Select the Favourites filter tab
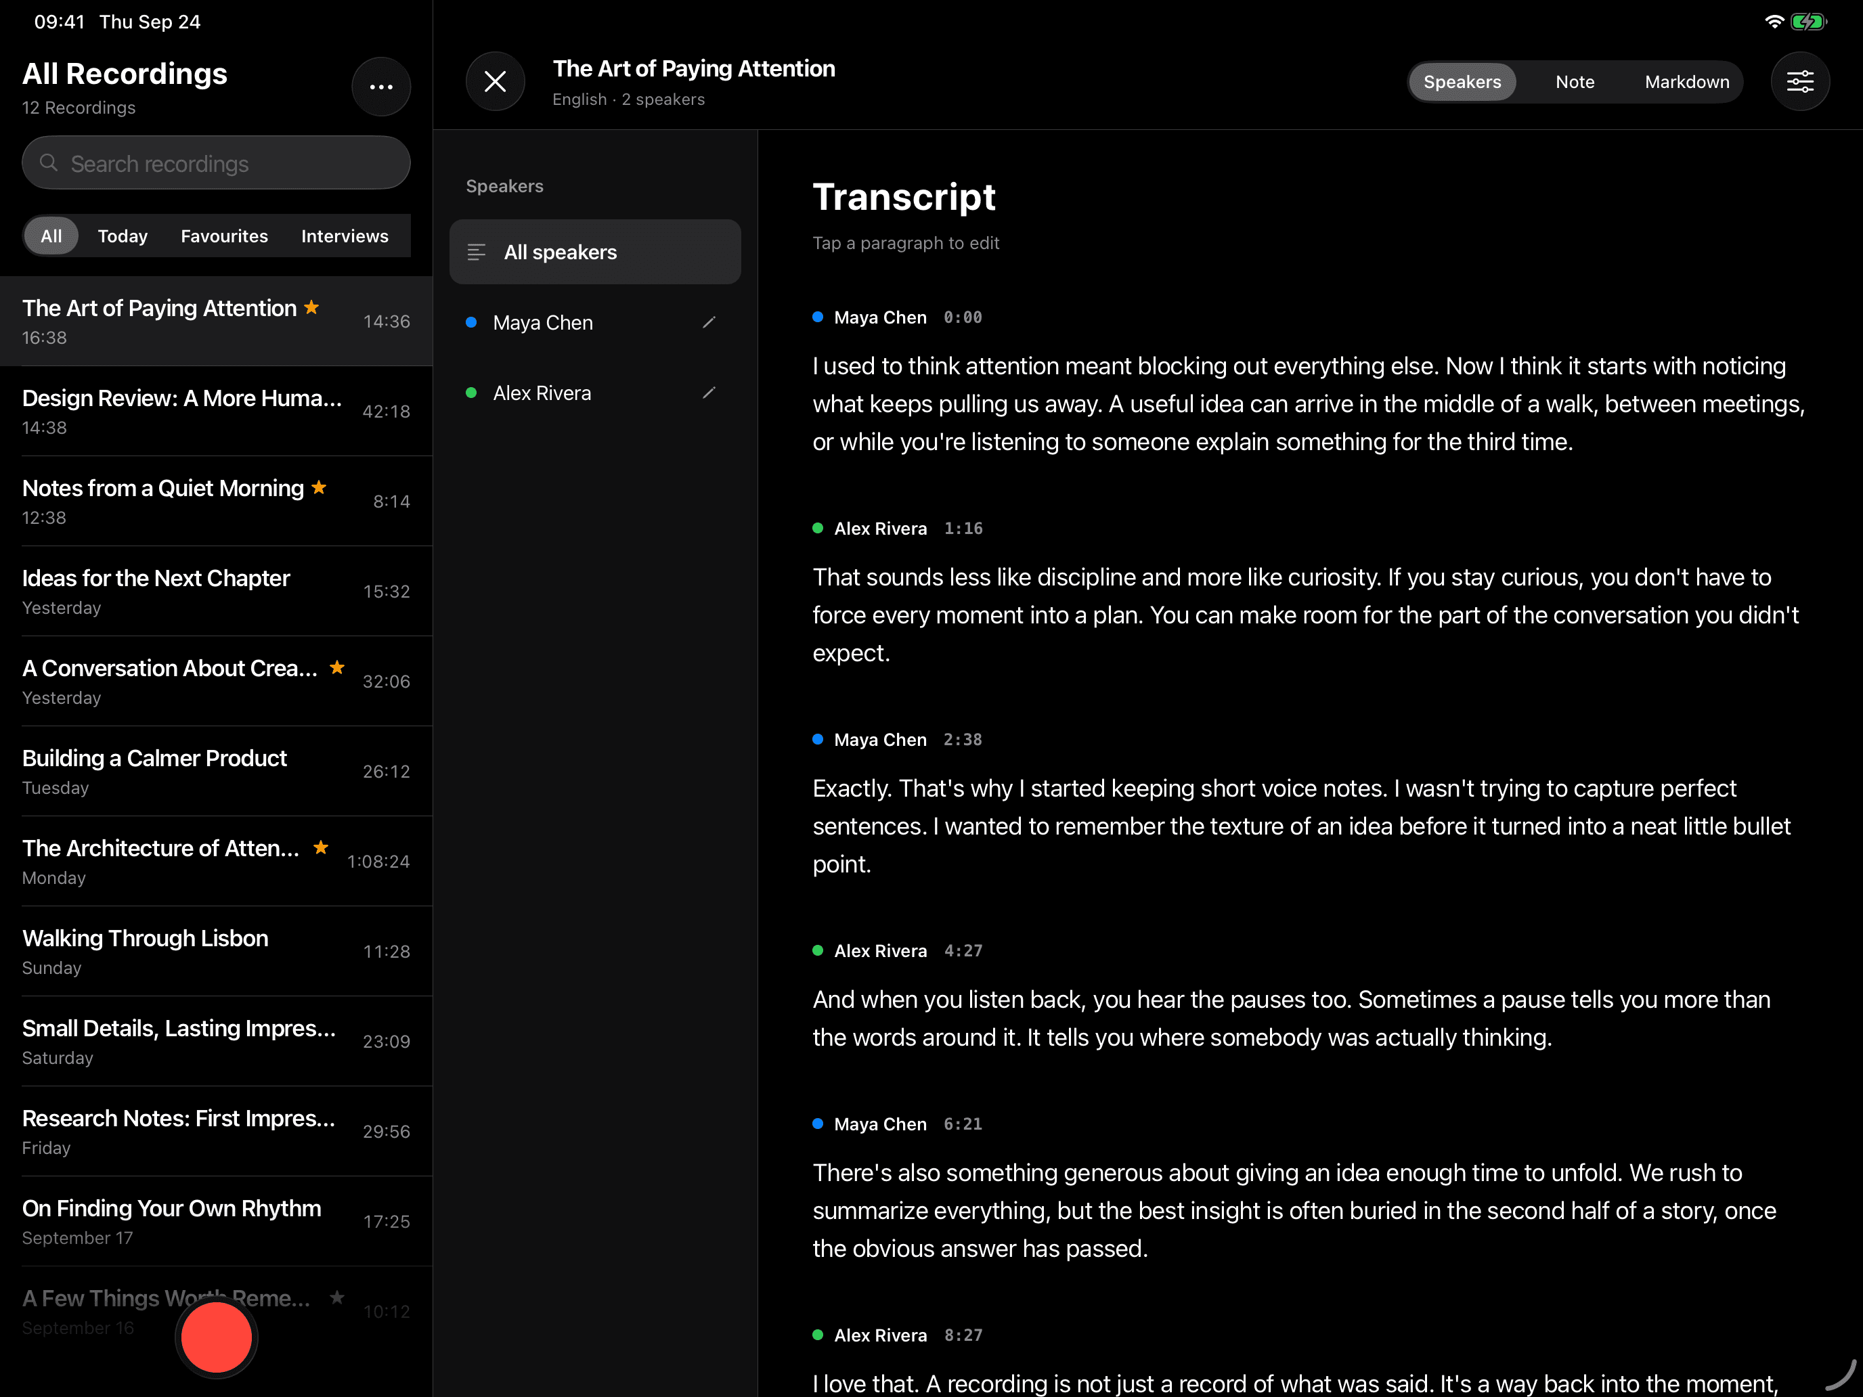 click(x=224, y=236)
